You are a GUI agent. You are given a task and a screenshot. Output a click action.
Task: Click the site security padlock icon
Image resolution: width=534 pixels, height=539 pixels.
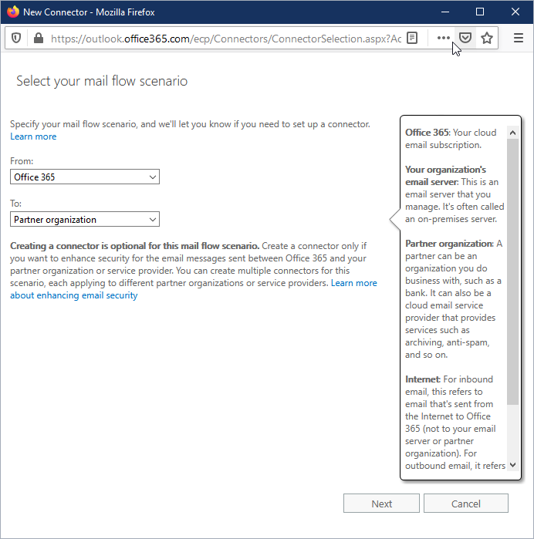click(x=39, y=38)
